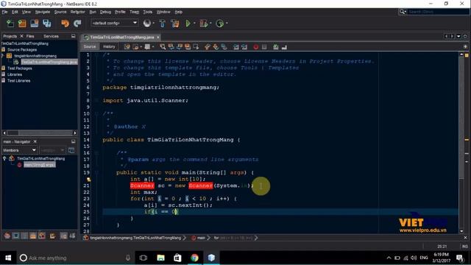Open the Members dropdown in Navigator
The height and width of the screenshot is (265, 471).
pyautogui.click(x=20, y=150)
